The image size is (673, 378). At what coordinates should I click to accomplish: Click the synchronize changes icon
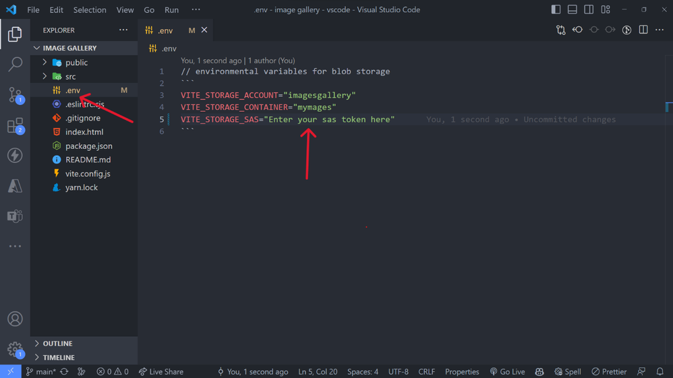pyautogui.click(x=64, y=371)
